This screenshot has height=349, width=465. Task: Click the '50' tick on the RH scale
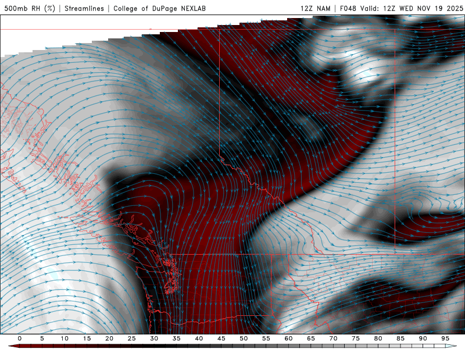pyautogui.click(x=244, y=339)
